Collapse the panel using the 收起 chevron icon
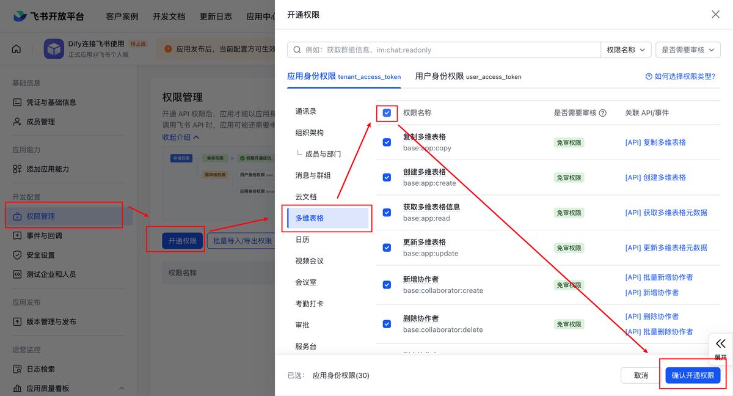 click(x=719, y=343)
